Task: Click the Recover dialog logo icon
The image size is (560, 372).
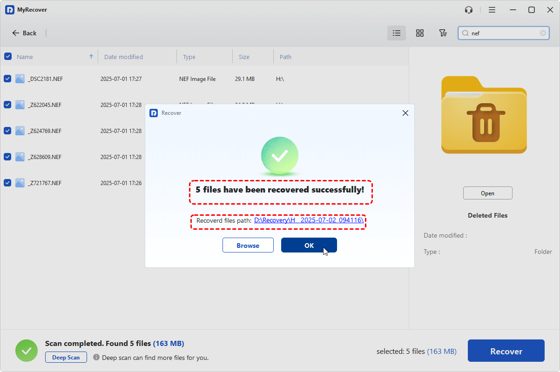Action: click(154, 113)
